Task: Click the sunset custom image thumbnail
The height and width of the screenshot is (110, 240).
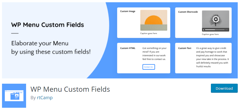Action: pos(154,20)
